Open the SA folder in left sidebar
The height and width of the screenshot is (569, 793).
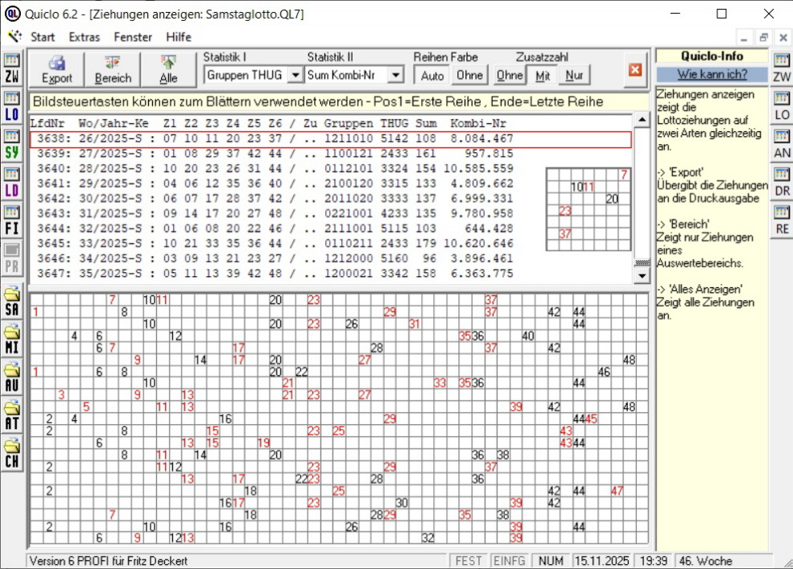(12, 302)
